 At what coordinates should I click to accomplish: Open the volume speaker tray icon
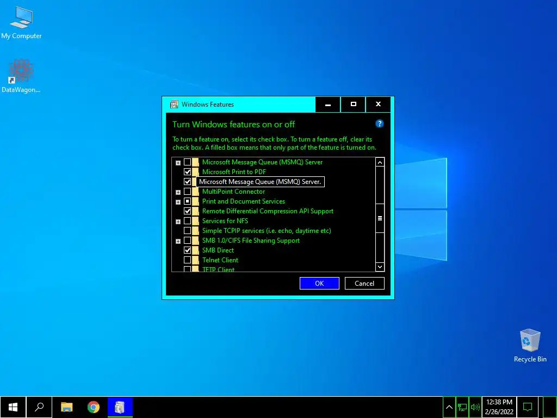click(x=475, y=407)
